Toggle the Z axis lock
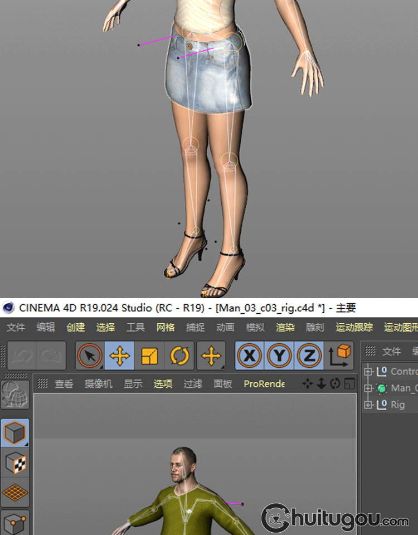 [309, 356]
